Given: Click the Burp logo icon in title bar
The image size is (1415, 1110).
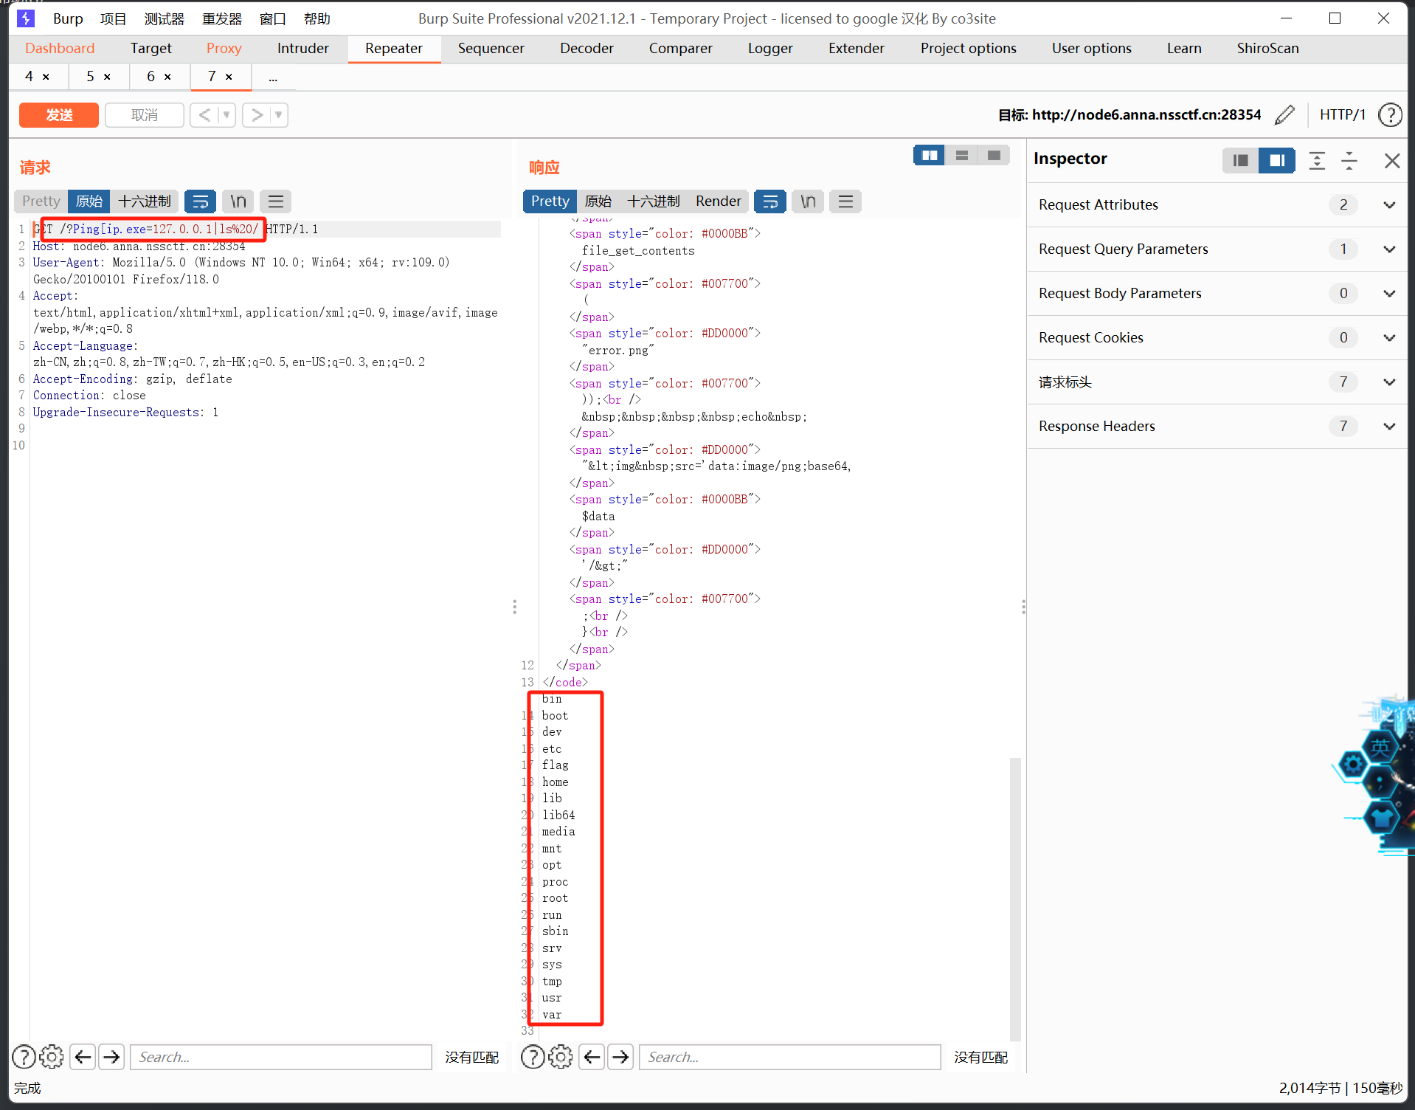Looking at the screenshot, I should click(25, 18).
